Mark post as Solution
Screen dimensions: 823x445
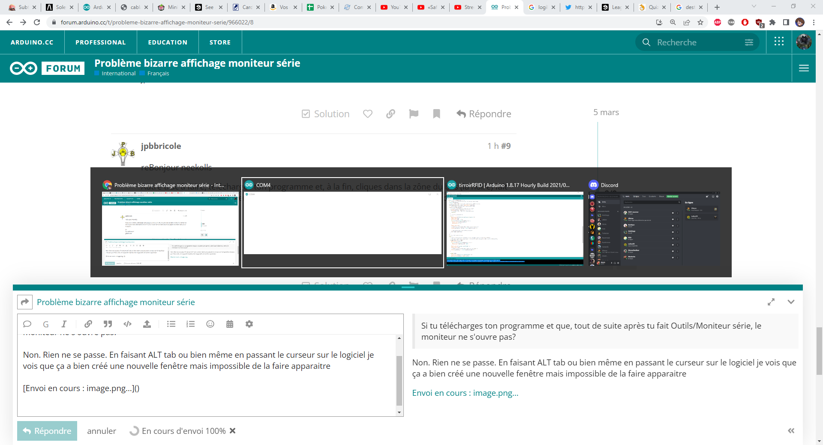[x=326, y=114]
